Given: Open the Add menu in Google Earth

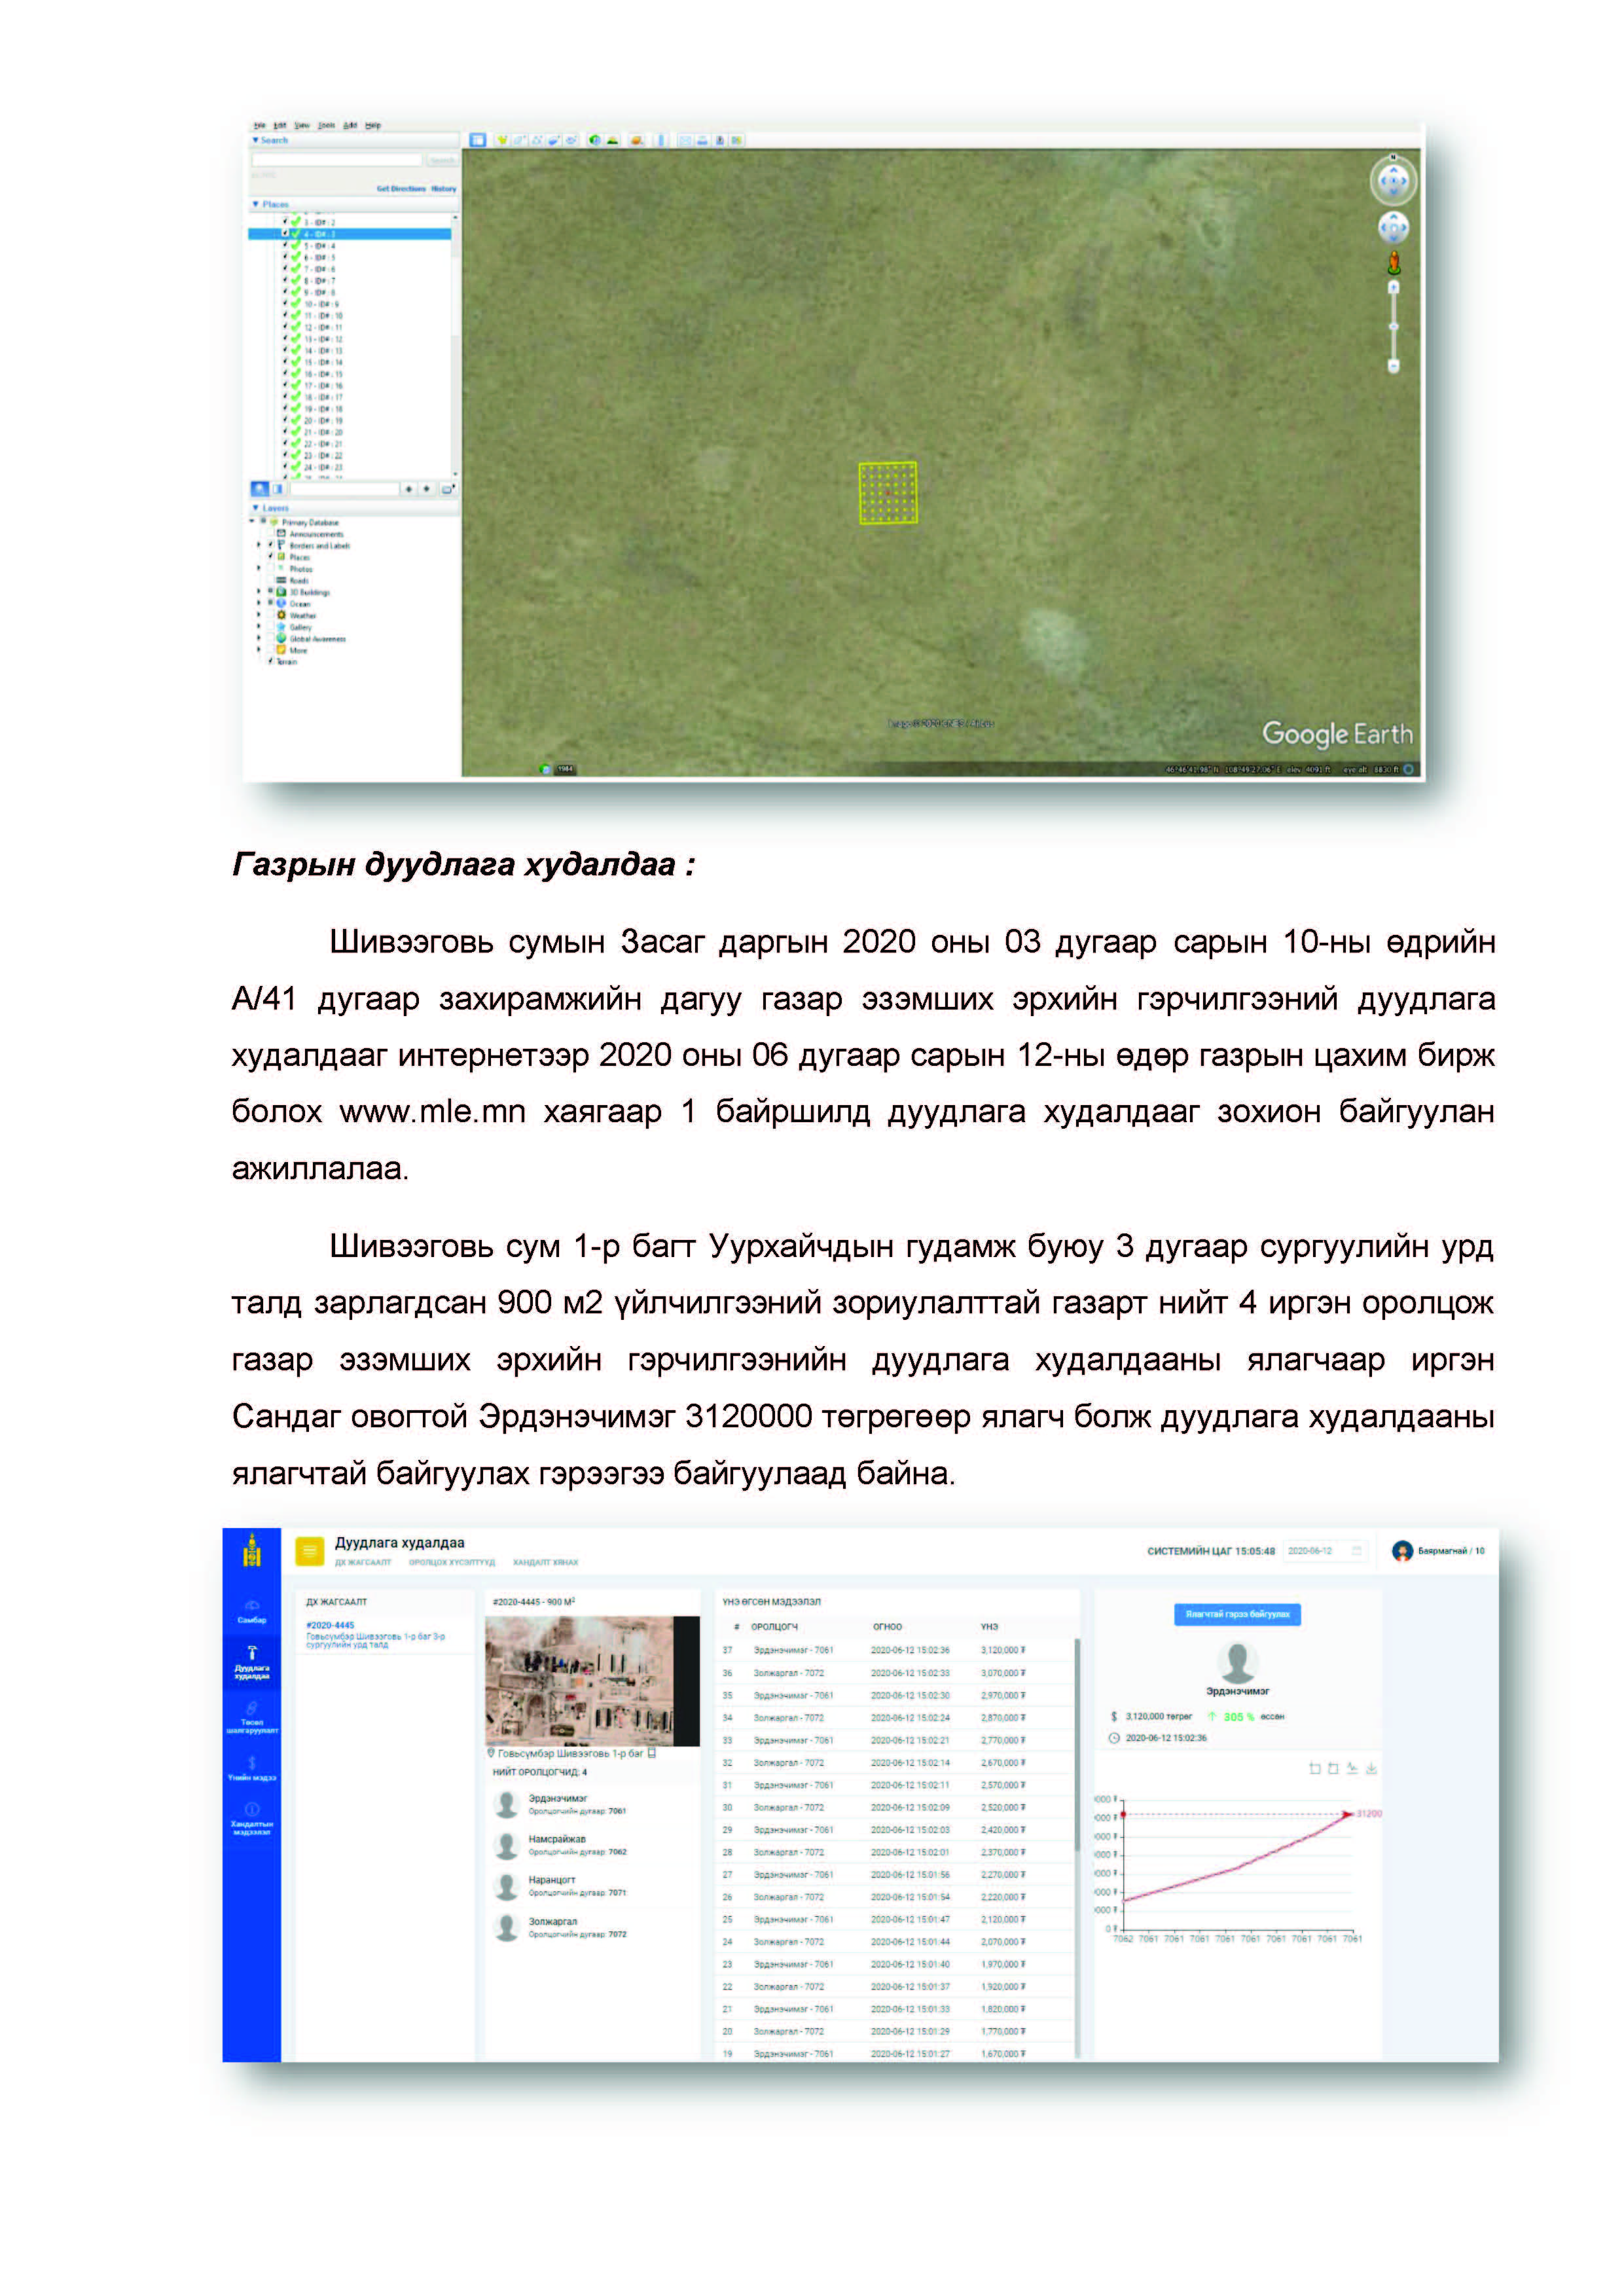Looking at the screenshot, I should (x=350, y=126).
